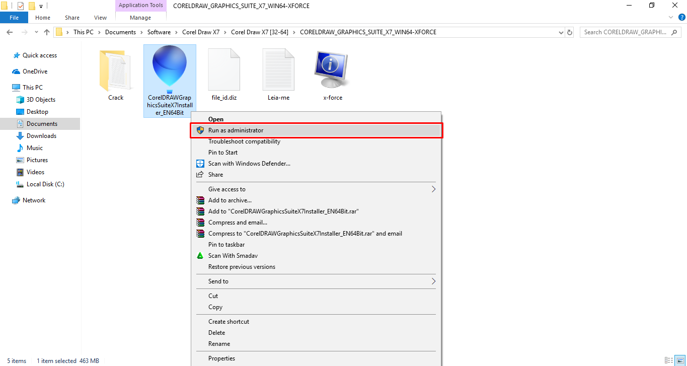Viewport: 687px width, 366px height.
Task: Choose Pin to Start
Action: pyautogui.click(x=316, y=153)
